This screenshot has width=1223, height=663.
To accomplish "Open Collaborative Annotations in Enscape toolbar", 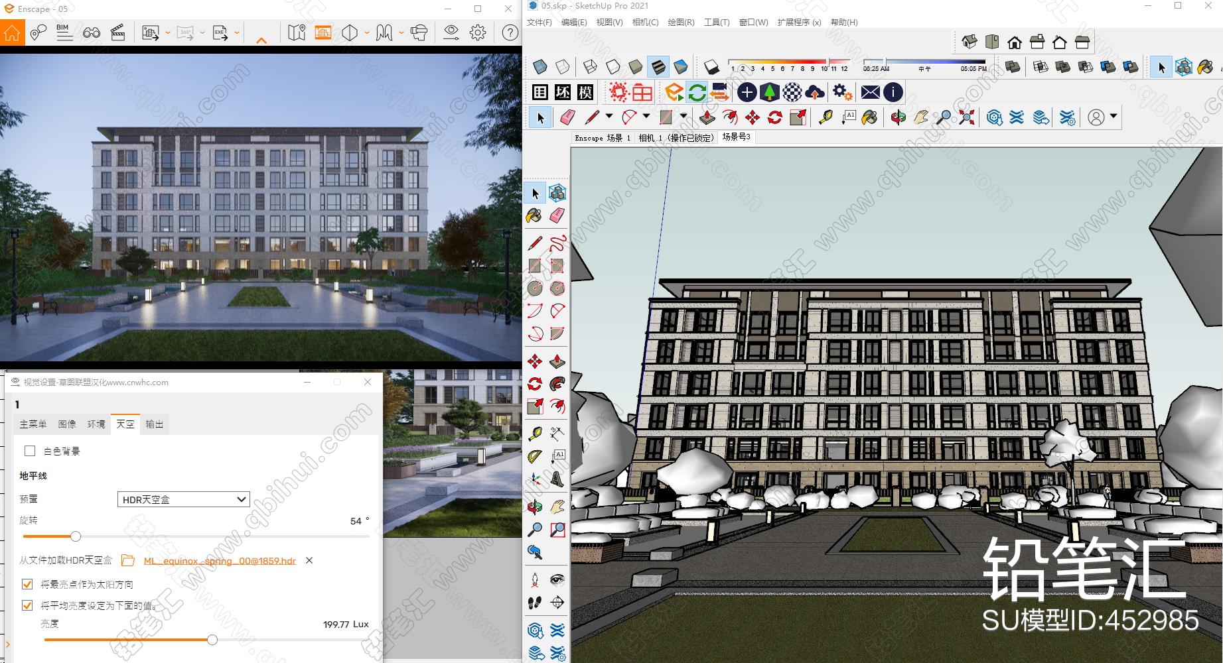I will [x=38, y=32].
